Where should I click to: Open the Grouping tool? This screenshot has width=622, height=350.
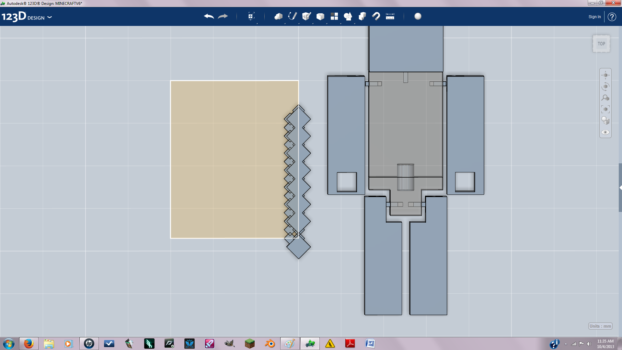[x=348, y=16]
